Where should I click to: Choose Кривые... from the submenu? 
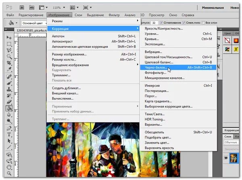[178, 39]
